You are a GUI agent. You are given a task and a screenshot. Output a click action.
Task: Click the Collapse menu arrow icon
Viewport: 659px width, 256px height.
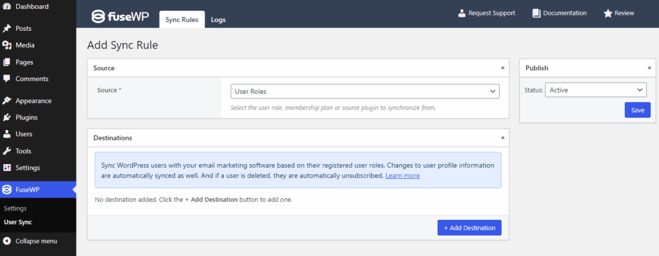coord(6,241)
